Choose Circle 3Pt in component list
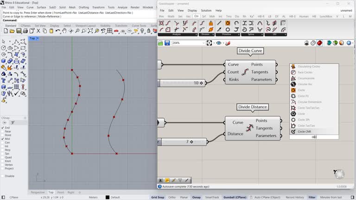The image size is (356, 200). 304,120
